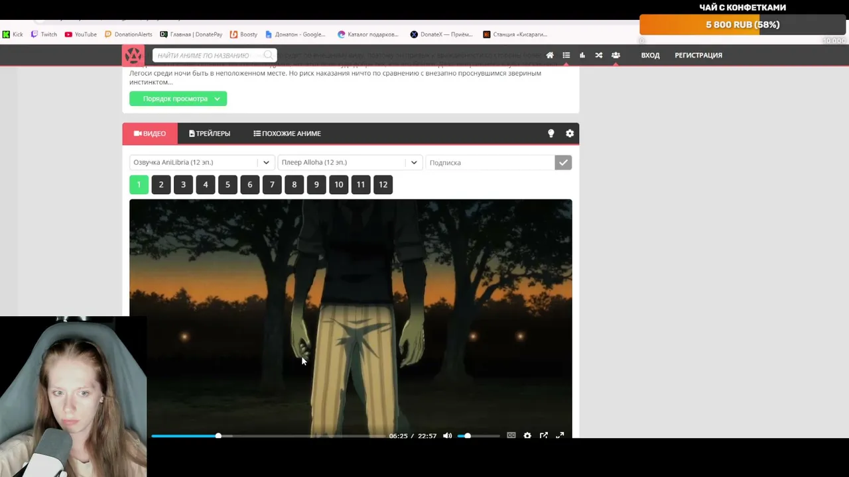
Task: Select episode 12
Action: (x=383, y=184)
